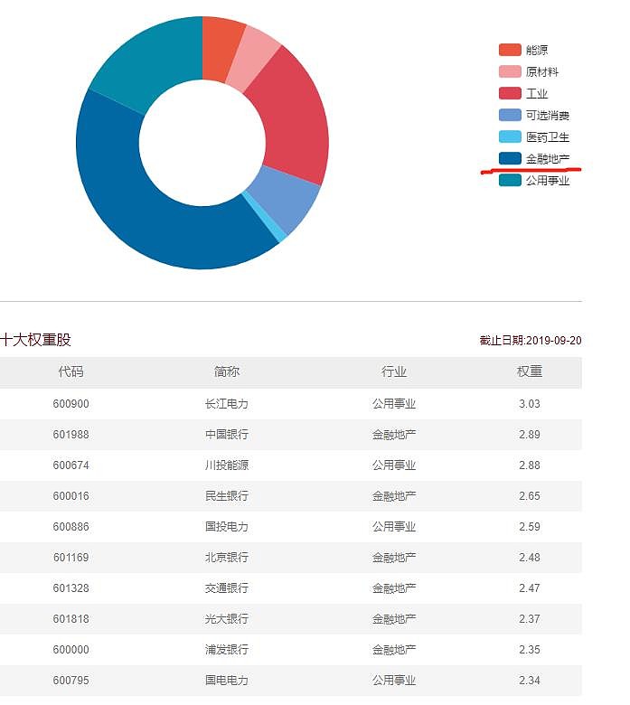Click the 医药卫生 legend color swatch

point(510,136)
